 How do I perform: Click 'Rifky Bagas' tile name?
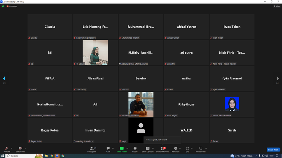pos(186,104)
